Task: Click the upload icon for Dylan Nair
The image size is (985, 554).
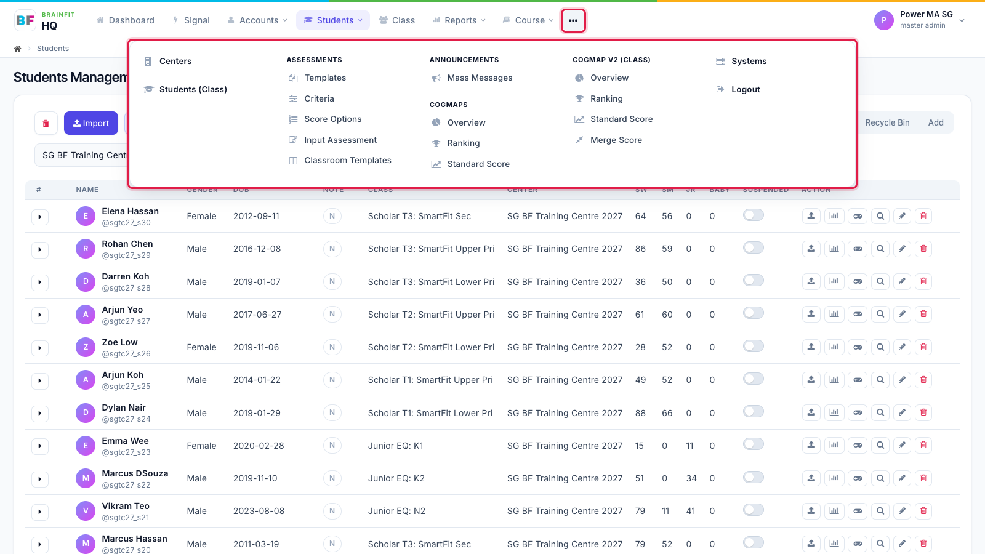Action: (x=811, y=412)
